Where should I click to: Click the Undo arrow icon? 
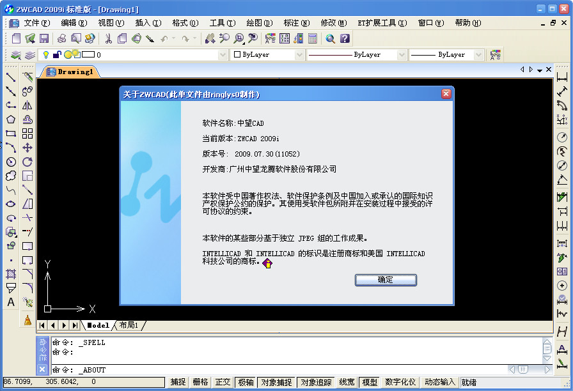tap(164, 38)
